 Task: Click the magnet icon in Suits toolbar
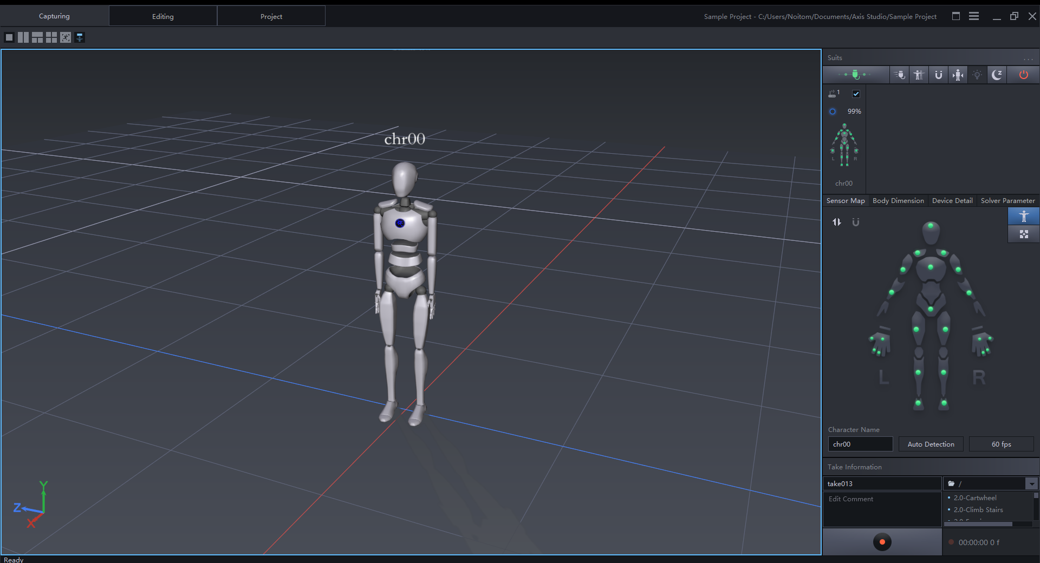(938, 75)
